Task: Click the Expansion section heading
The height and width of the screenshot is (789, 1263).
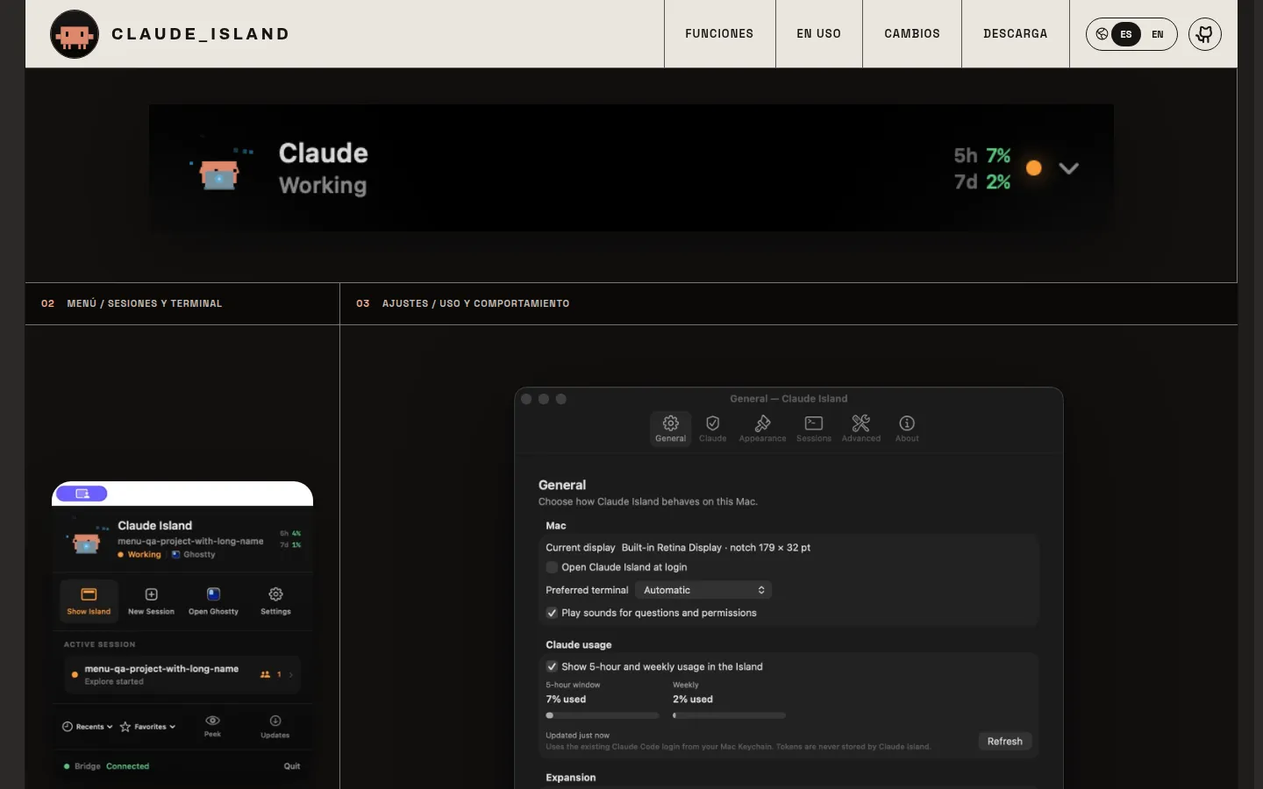Action: 571,778
